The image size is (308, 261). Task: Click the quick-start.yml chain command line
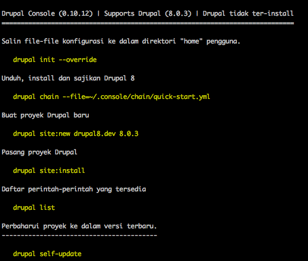click(111, 97)
